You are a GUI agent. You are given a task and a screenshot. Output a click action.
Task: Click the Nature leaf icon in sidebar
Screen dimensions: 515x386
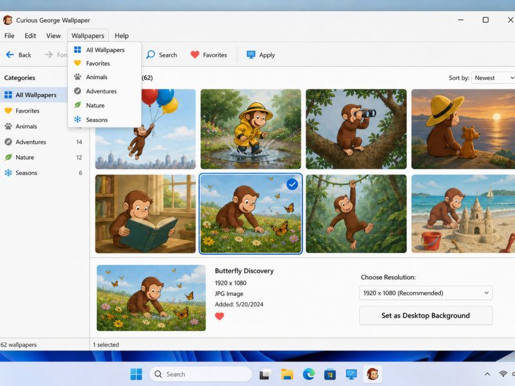(x=8, y=157)
